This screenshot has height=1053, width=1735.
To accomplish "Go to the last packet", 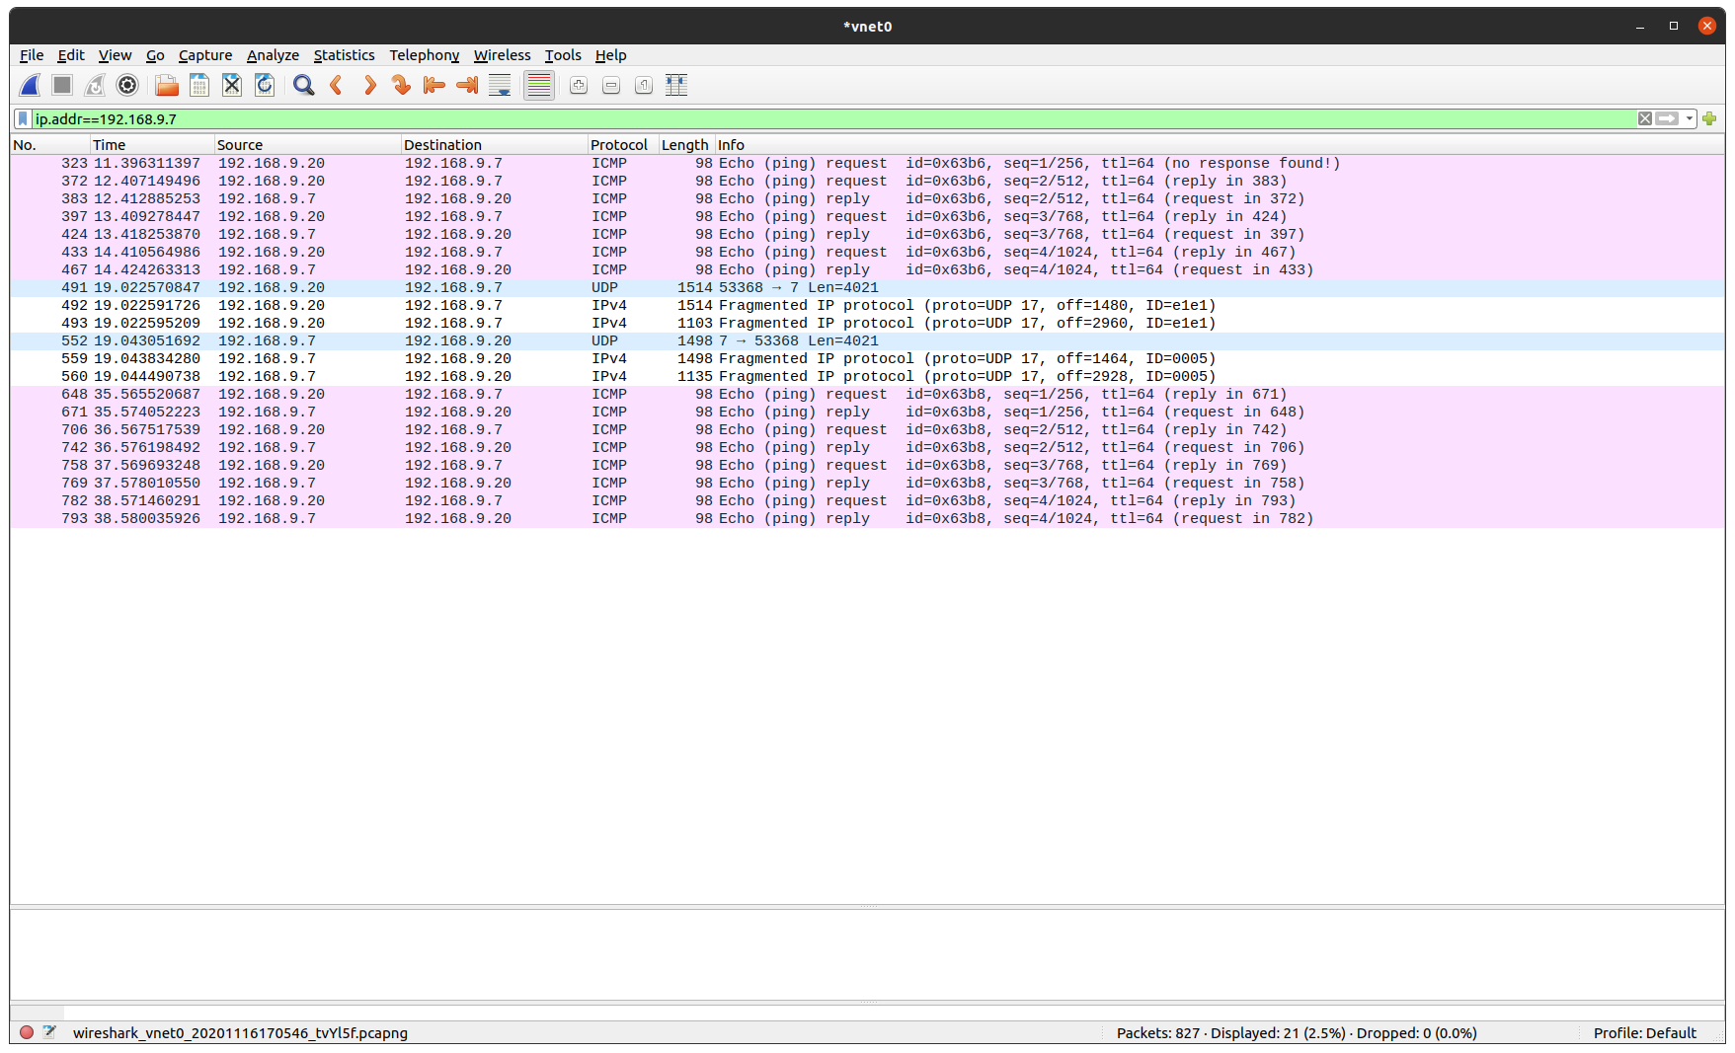I will pos(466,86).
